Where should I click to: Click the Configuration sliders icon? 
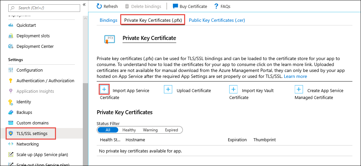pyautogui.click(x=11, y=70)
